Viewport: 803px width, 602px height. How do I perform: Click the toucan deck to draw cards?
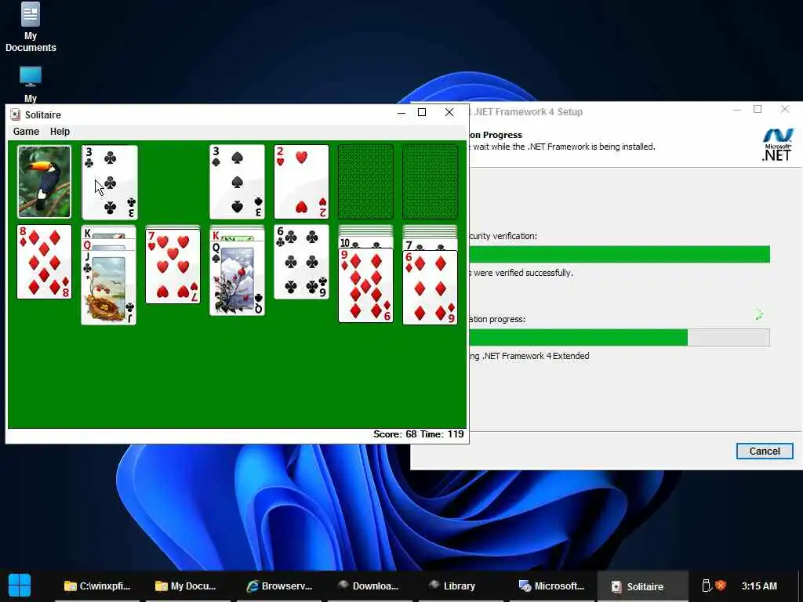(x=44, y=182)
